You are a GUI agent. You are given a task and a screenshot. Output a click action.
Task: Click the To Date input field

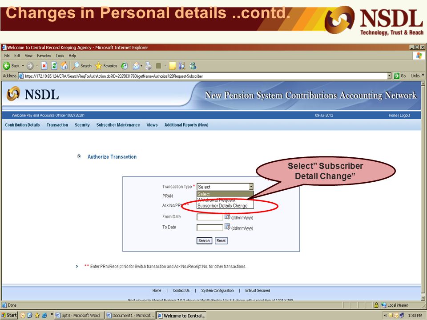209,227
